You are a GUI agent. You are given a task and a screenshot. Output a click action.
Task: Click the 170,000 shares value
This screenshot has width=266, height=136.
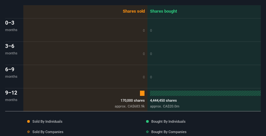point(133,100)
